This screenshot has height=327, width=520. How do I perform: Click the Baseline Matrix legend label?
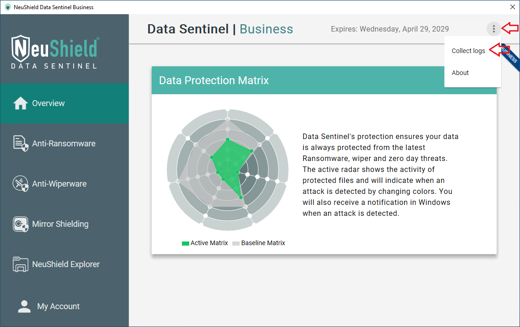coord(263,243)
